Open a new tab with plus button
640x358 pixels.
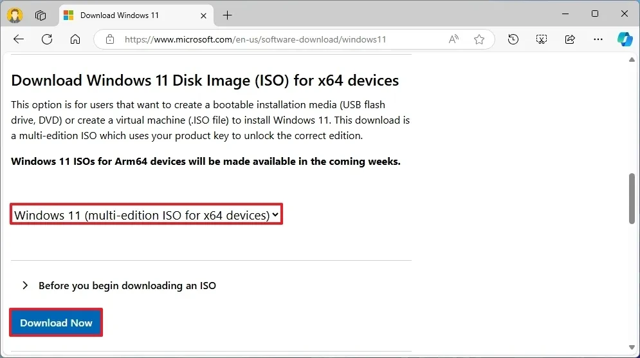click(228, 15)
